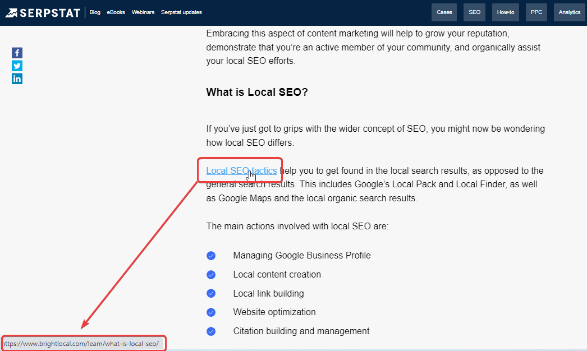
Task: Open the Webinars menu item
Action: pos(143,12)
